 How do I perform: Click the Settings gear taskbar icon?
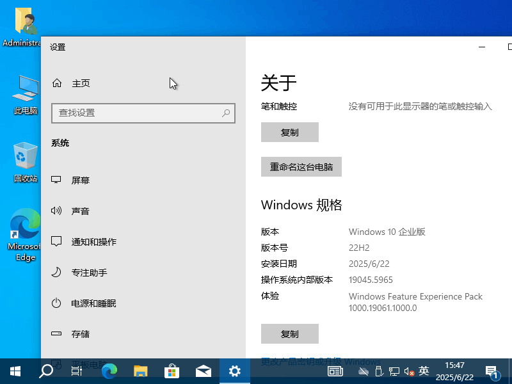pyautogui.click(x=234, y=371)
